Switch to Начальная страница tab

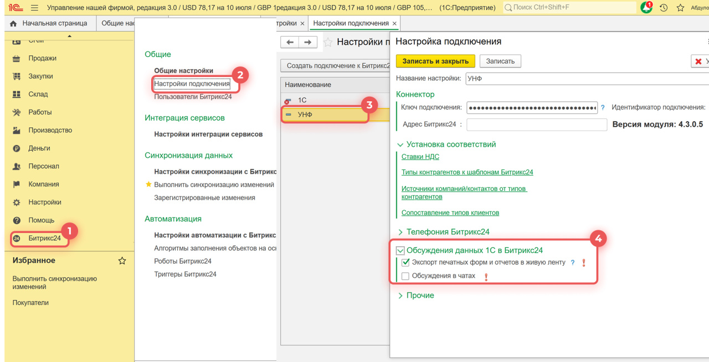point(50,23)
